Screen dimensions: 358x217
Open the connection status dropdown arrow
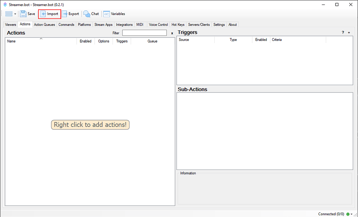pos(352,214)
